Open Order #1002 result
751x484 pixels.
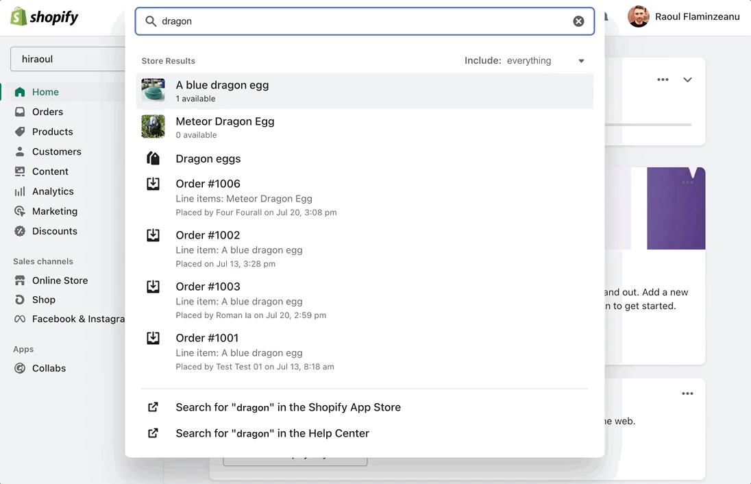tap(365, 249)
